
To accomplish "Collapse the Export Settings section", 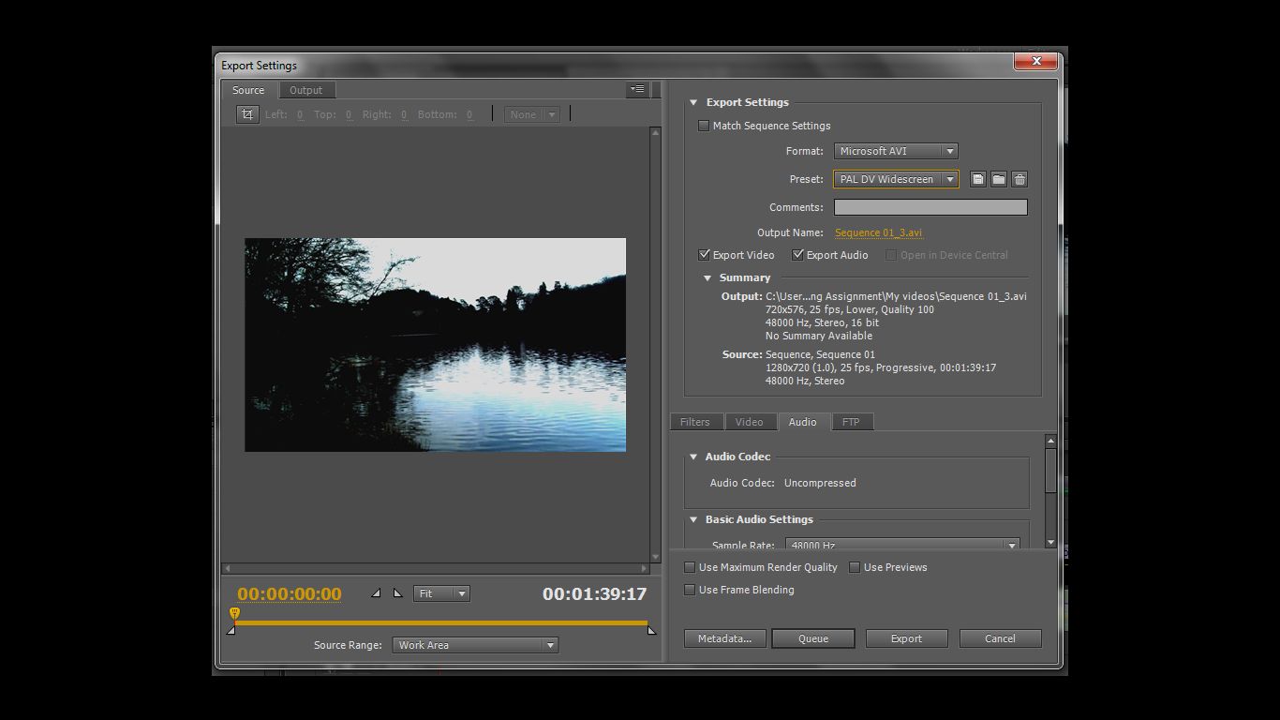I will point(694,102).
